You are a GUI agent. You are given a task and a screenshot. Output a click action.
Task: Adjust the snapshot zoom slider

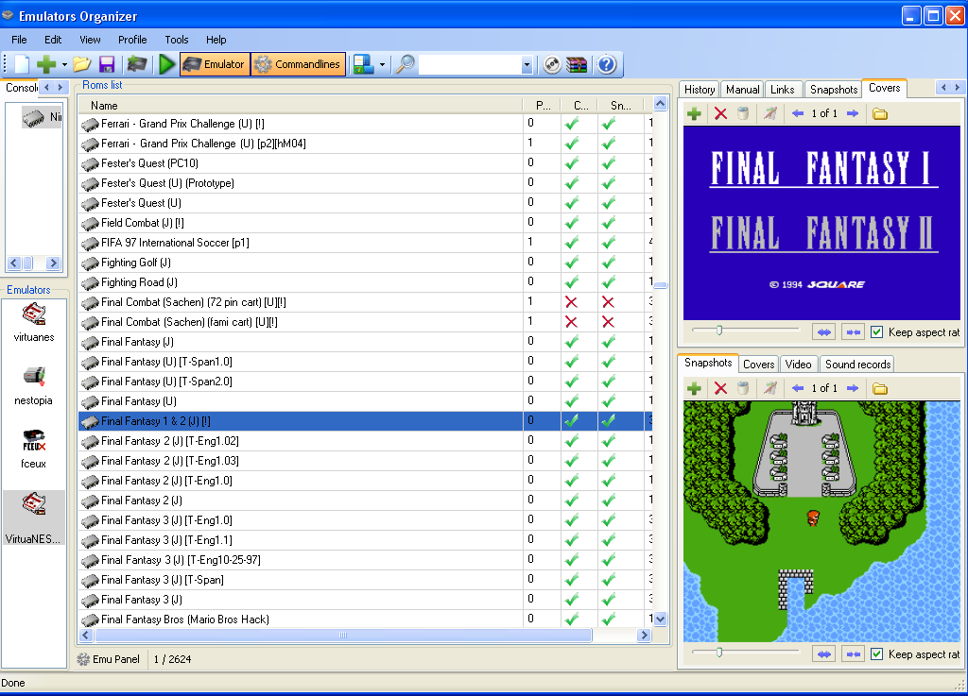coord(719,653)
